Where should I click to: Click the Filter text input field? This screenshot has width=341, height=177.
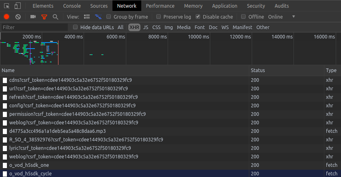click(x=35, y=27)
